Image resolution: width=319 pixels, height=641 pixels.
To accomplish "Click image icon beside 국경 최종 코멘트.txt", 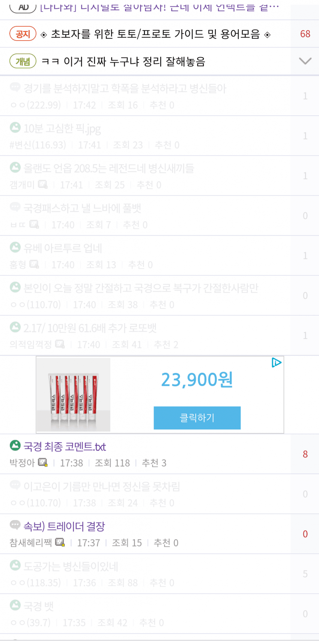I will (15, 446).
